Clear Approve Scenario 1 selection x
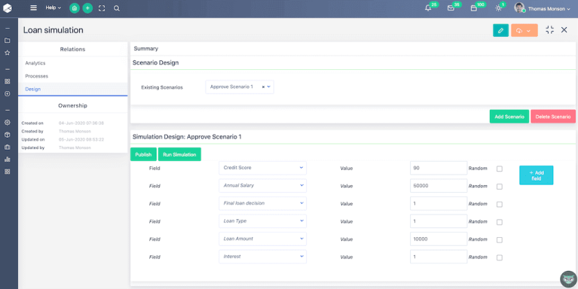The image size is (578, 289). [x=263, y=87]
